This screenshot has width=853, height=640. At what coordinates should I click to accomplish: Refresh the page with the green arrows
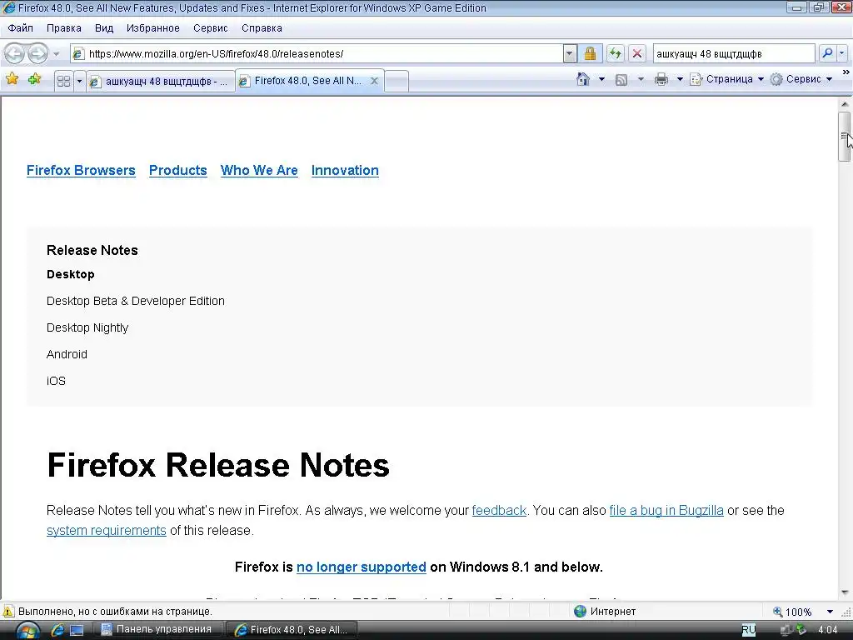tap(616, 53)
